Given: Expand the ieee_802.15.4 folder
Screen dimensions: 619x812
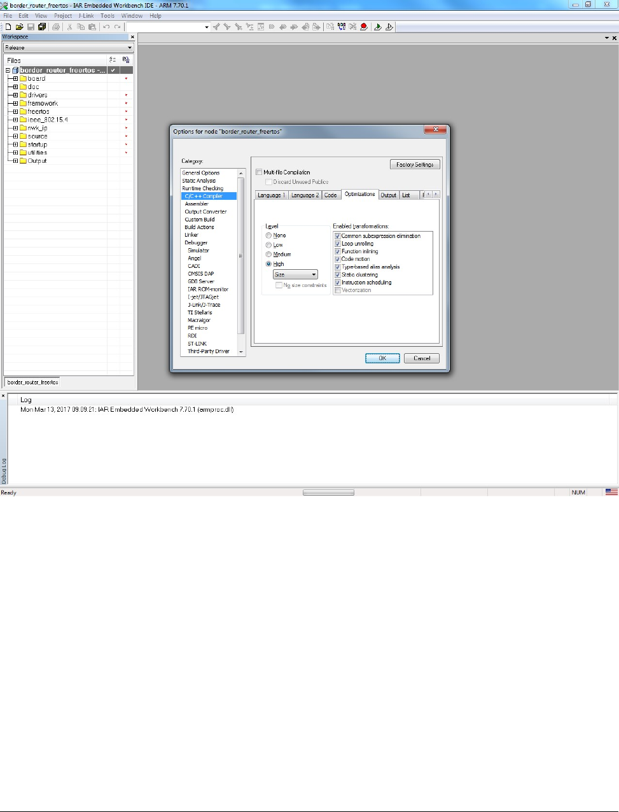Looking at the screenshot, I should 15,120.
